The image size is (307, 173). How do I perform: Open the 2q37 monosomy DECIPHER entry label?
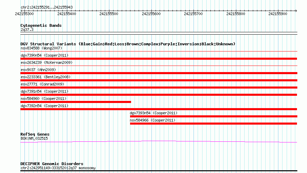point(58,168)
